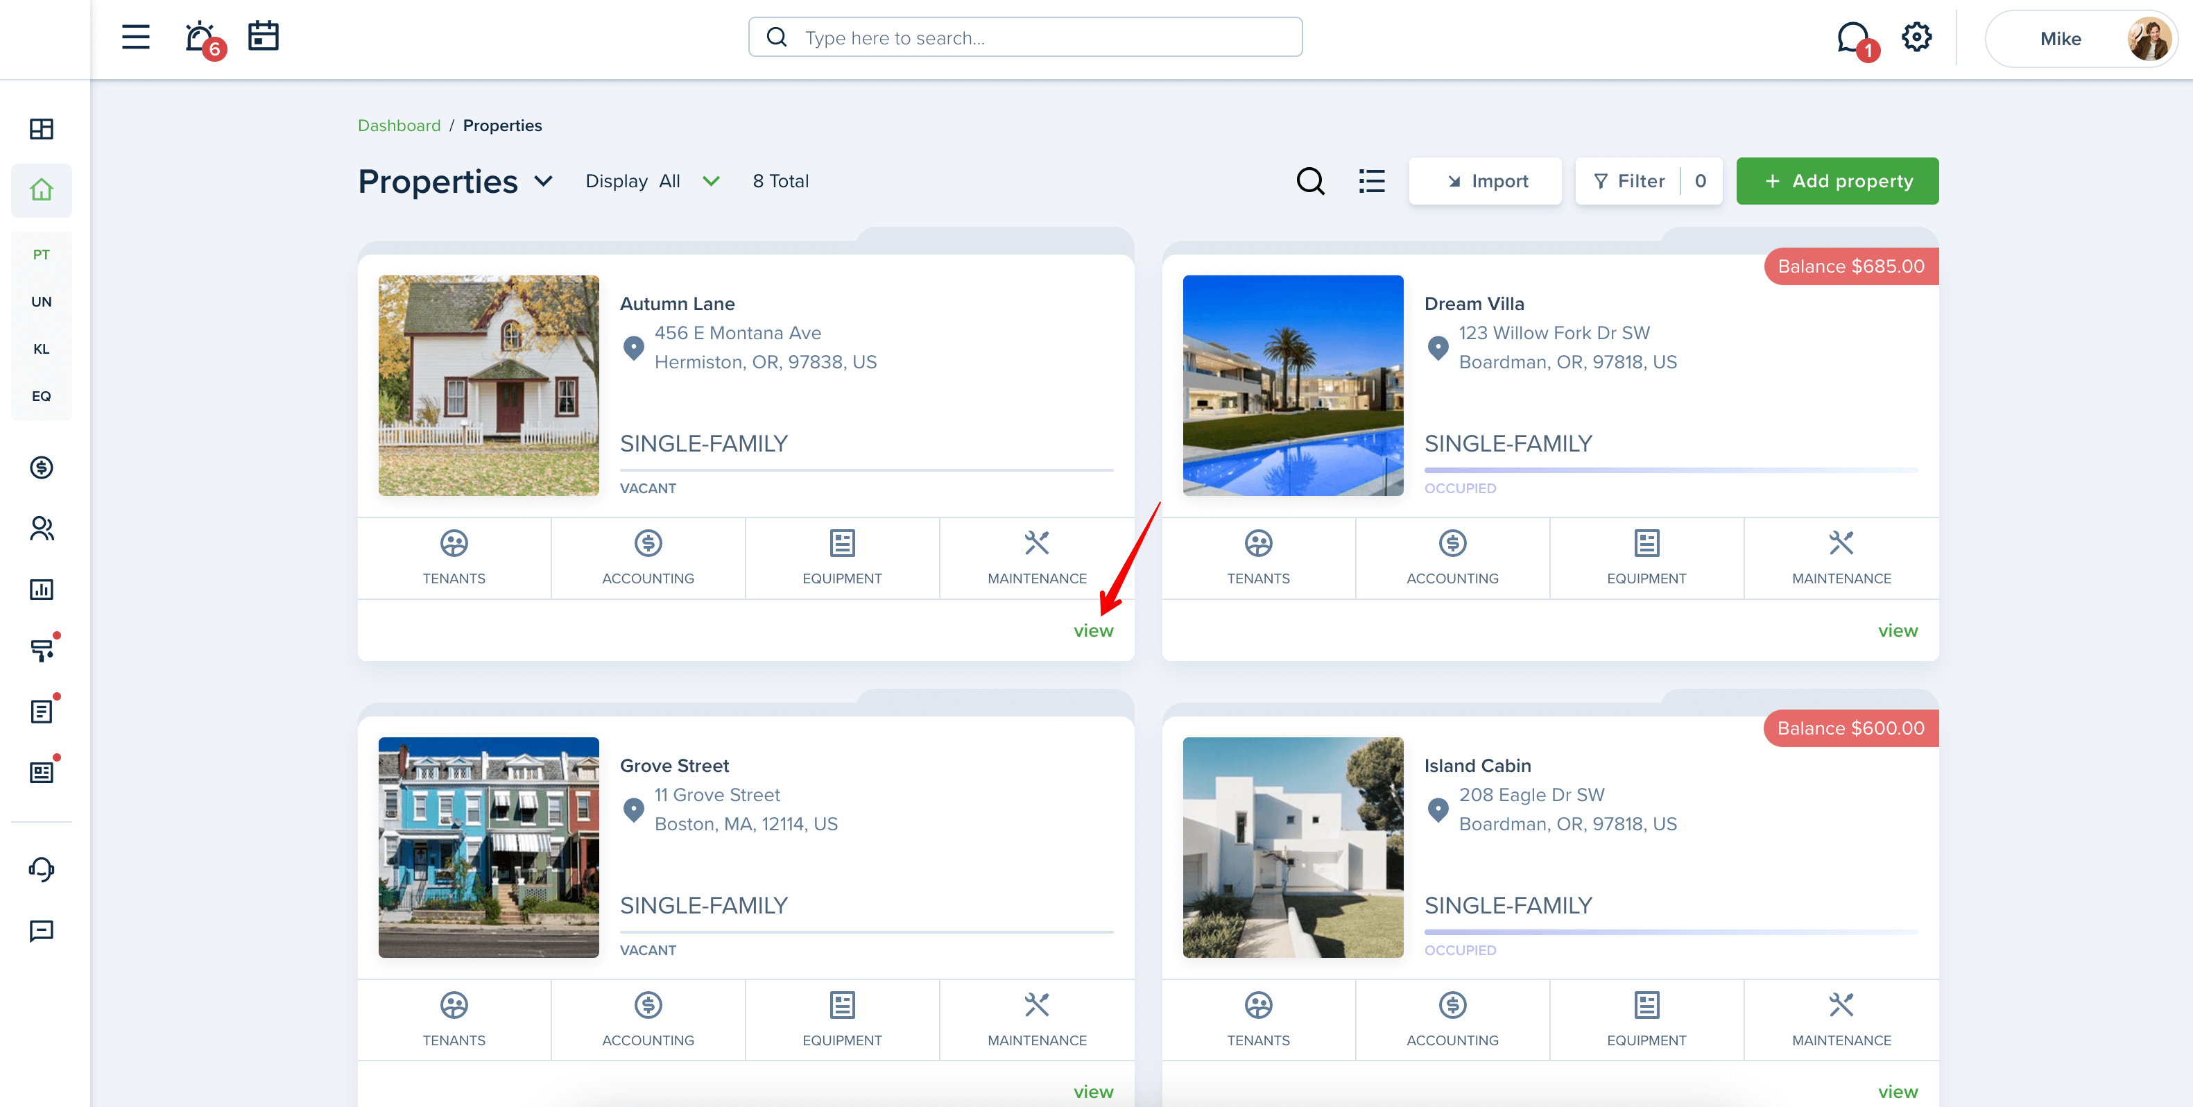Open the settings gear icon
This screenshot has height=1107, width=2193.
[x=1916, y=37]
